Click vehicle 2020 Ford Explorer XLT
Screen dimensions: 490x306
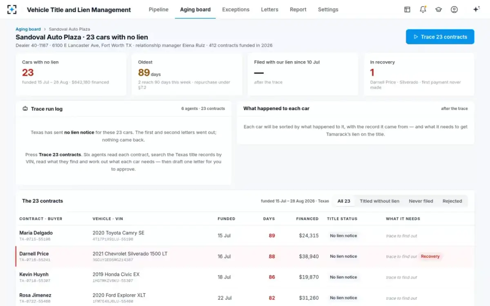tap(119, 295)
